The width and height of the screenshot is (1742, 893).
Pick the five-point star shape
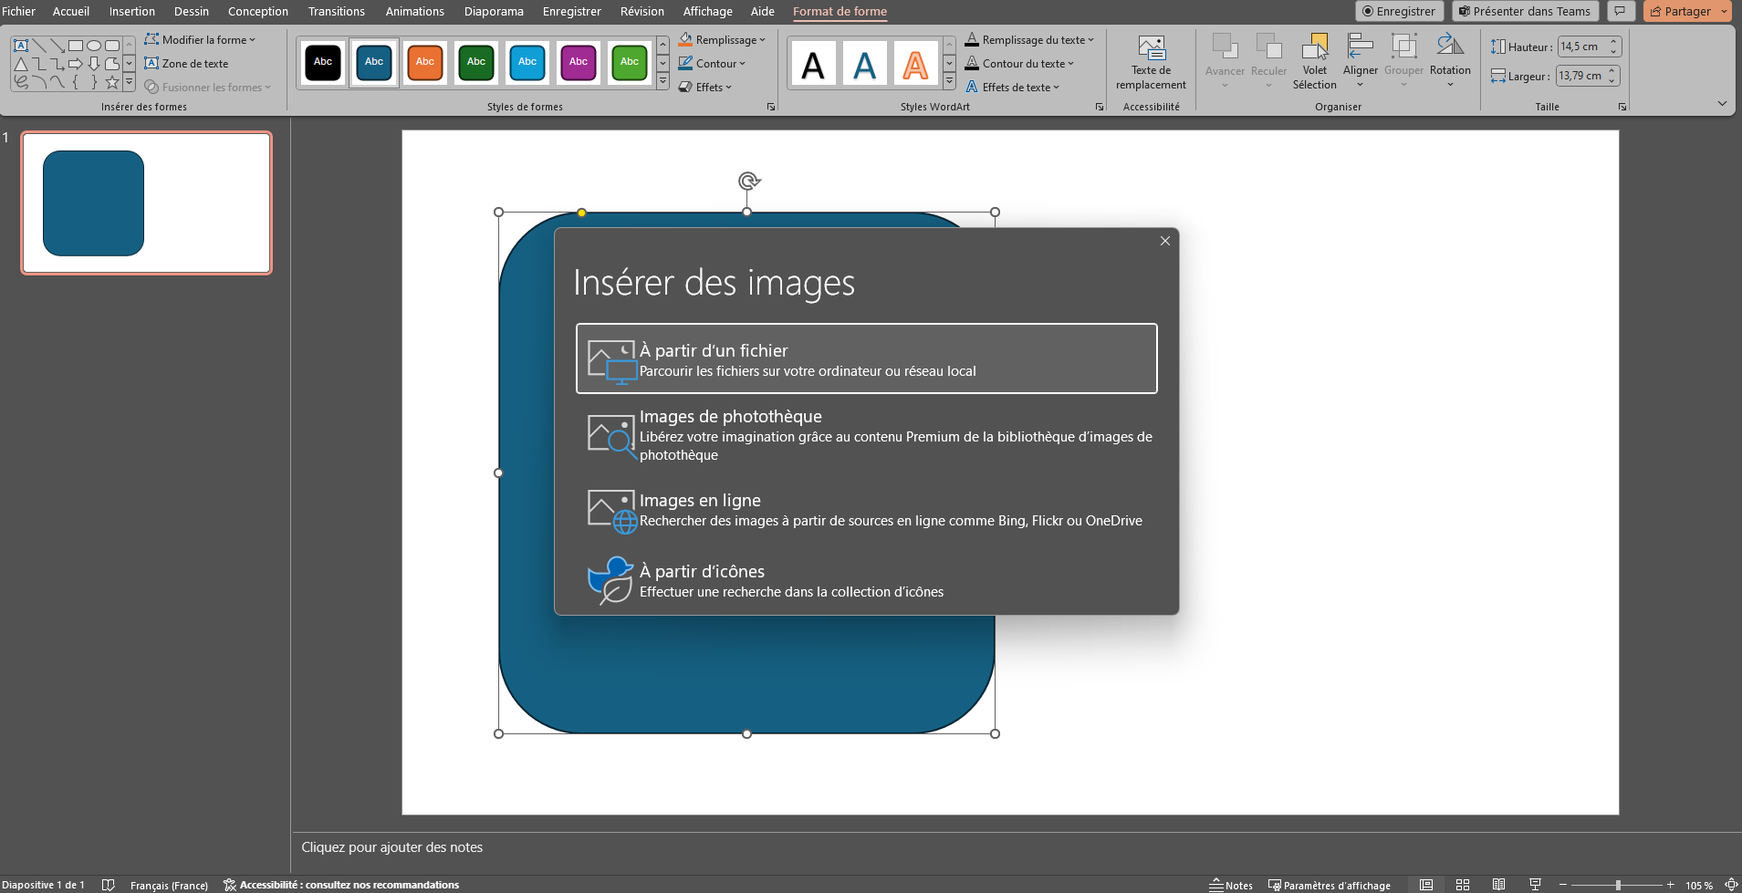[x=112, y=82]
